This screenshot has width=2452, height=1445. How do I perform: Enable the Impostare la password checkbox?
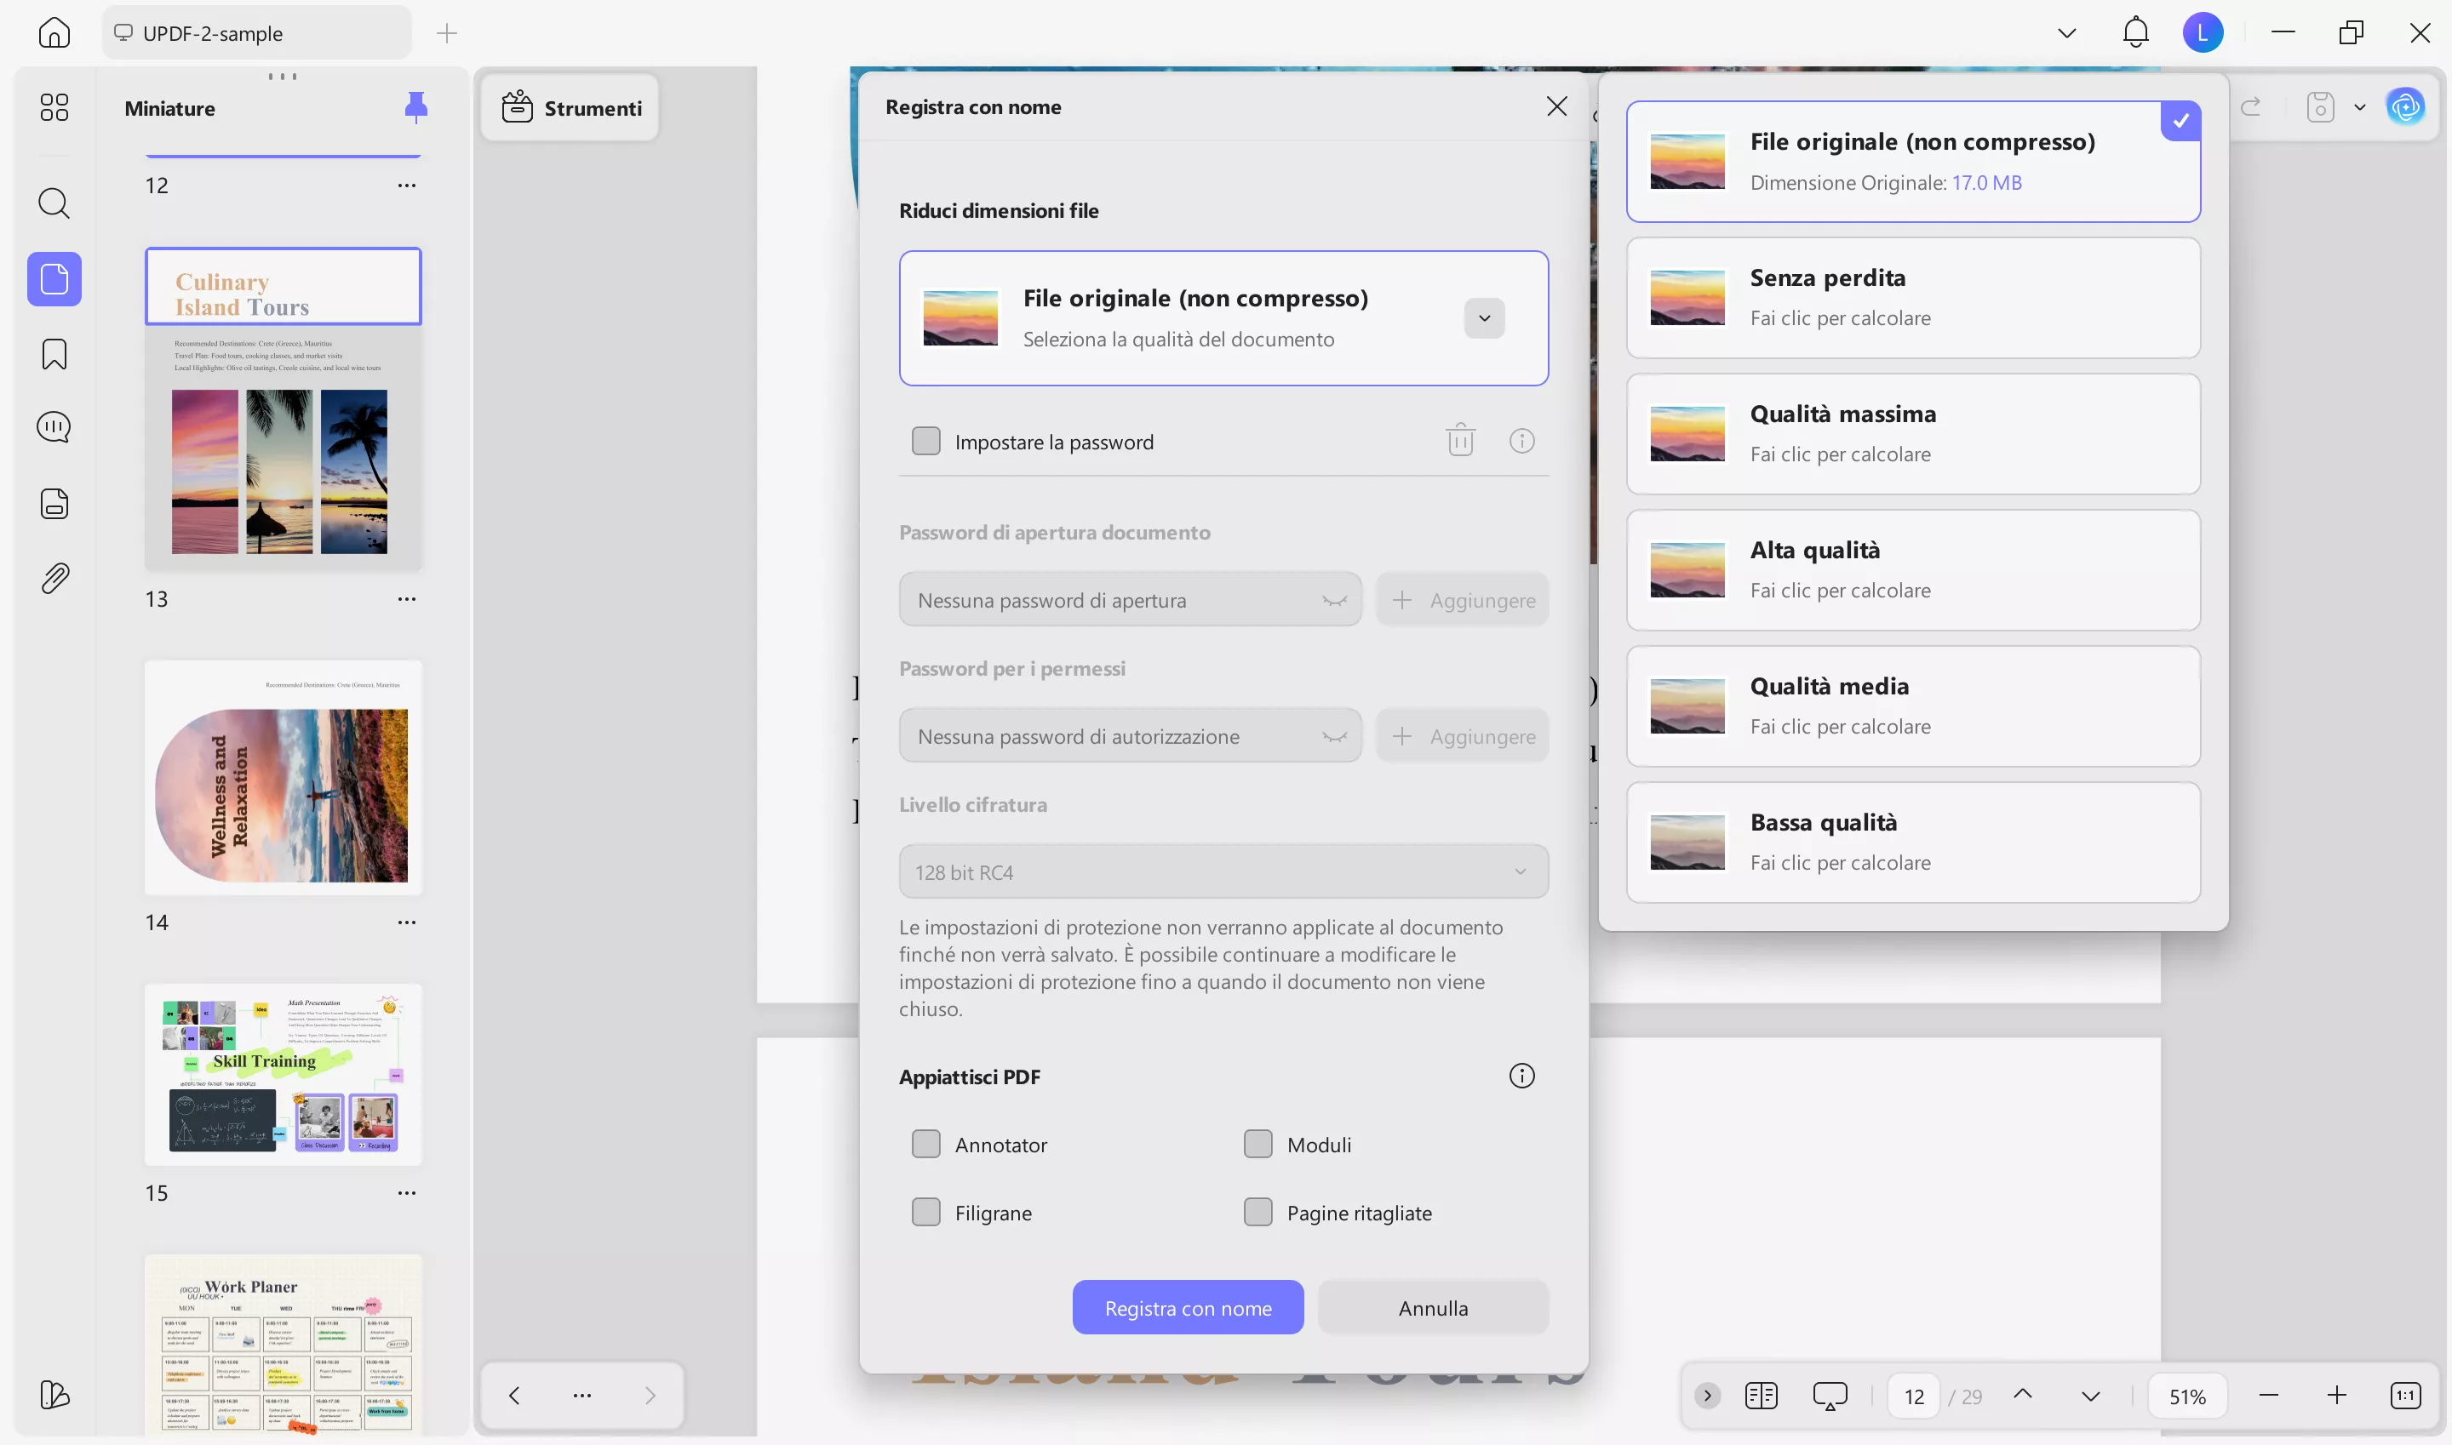point(925,440)
